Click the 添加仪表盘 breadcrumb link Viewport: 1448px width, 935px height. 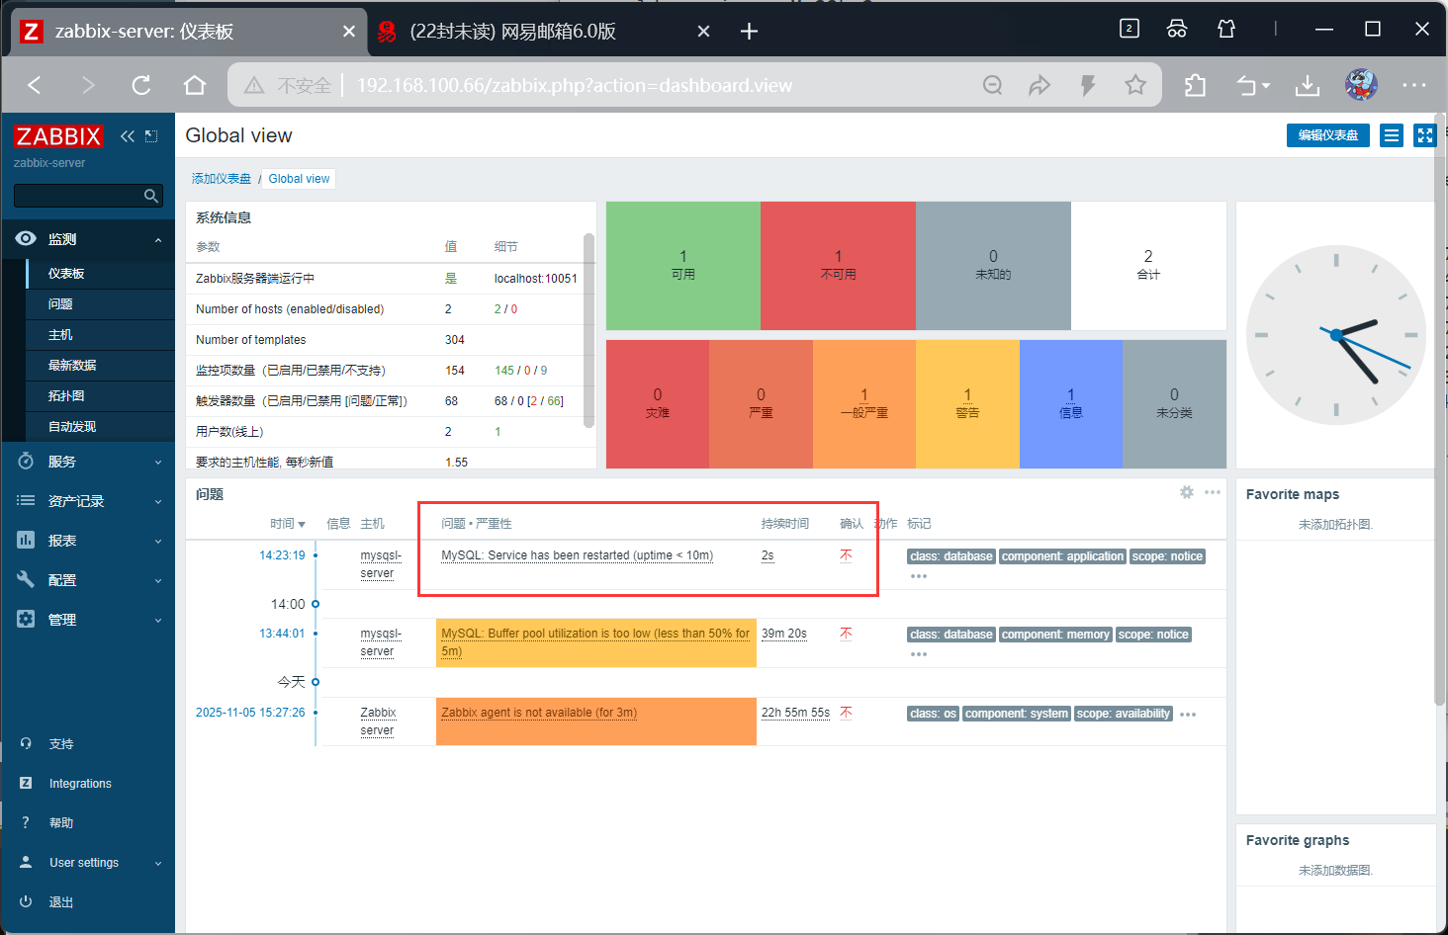click(222, 179)
